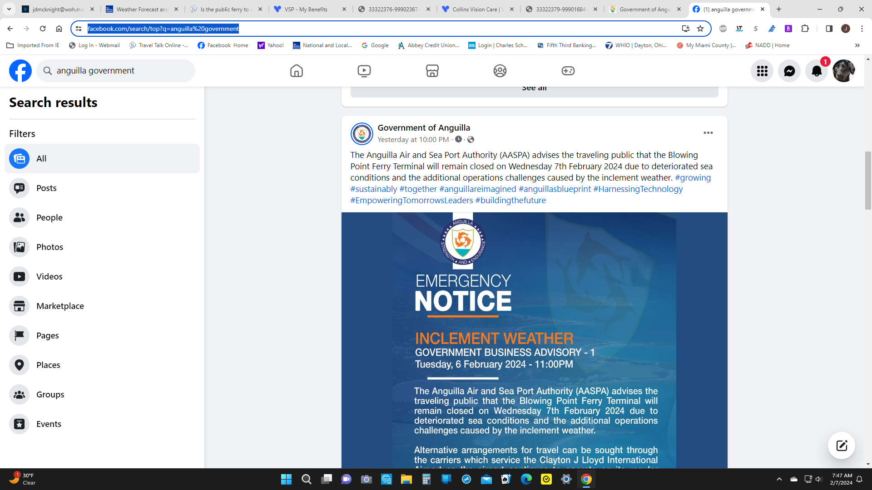Screen dimensions: 872x490
Task: Select the All filter
Action: coord(102,158)
